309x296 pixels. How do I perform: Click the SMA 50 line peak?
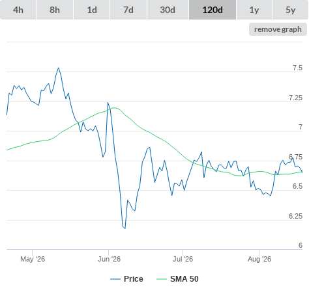[x=114, y=108]
